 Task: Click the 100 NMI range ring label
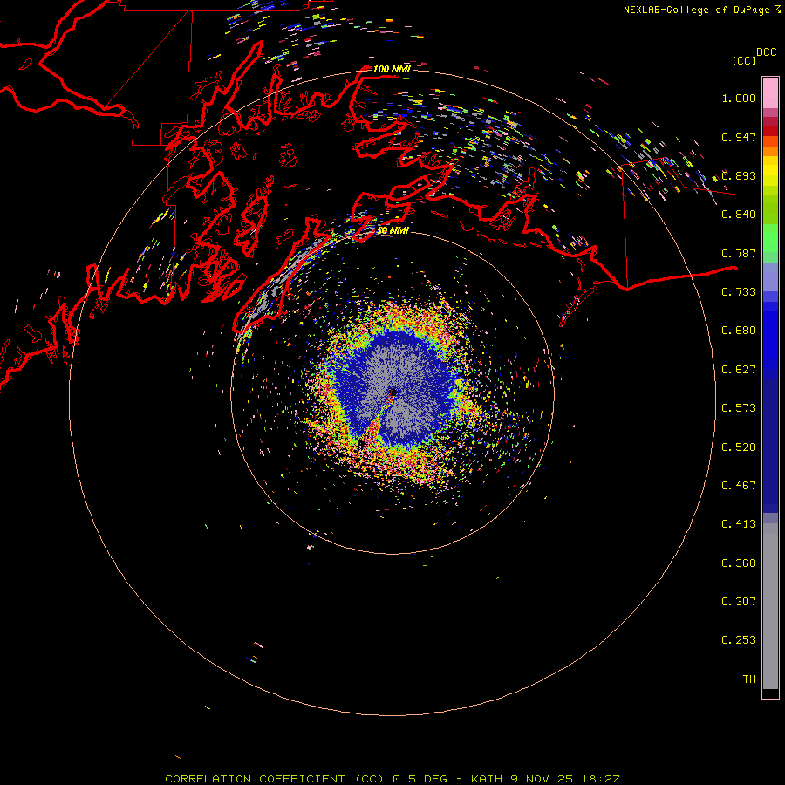click(392, 69)
